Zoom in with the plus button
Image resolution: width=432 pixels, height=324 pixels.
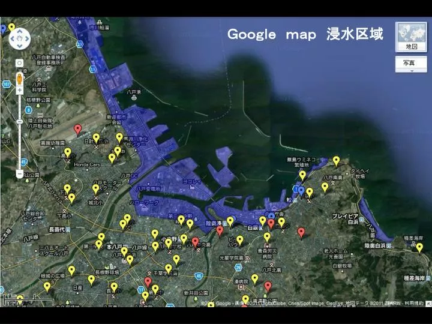pyautogui.click(x=20, y=91)
